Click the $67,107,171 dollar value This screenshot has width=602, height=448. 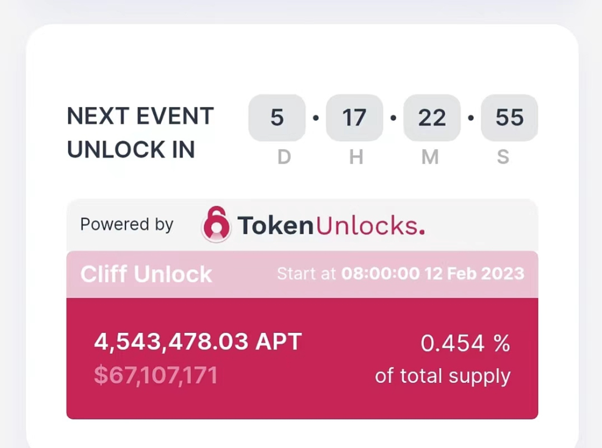(x=156, y=375)
